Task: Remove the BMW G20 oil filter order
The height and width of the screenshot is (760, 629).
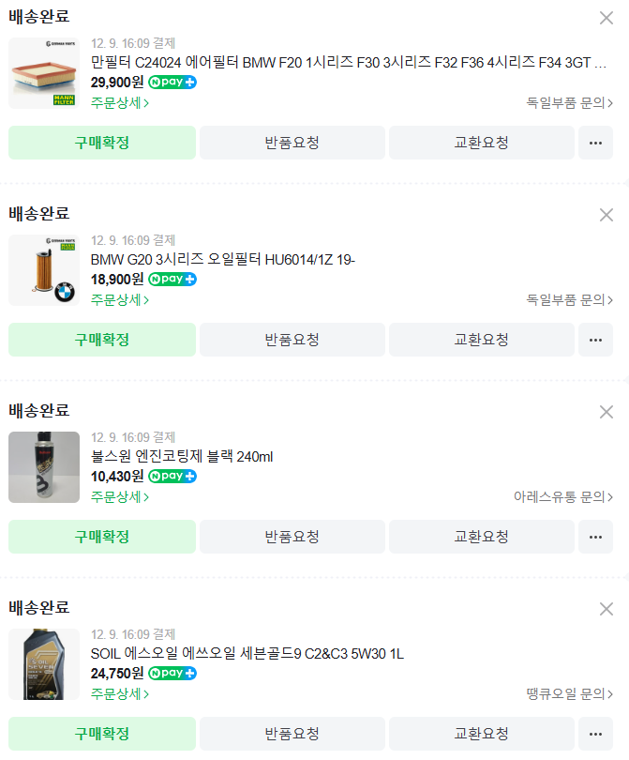Action: 607,215
